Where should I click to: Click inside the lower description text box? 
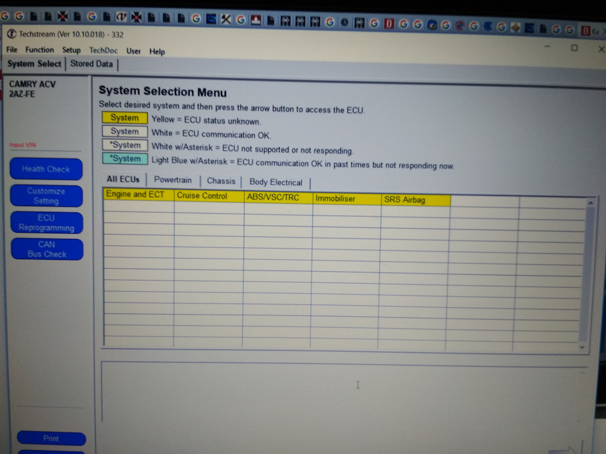[344, 392]
